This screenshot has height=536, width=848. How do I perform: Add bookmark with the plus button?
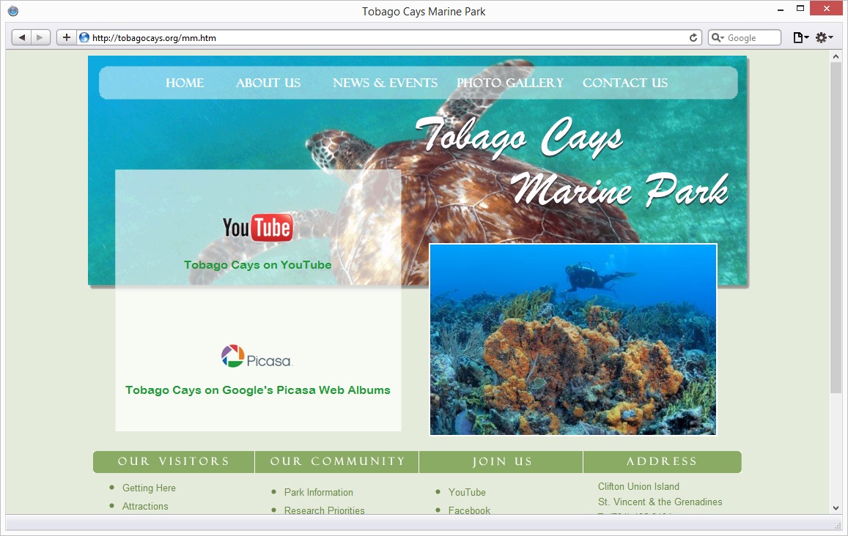coord(66,37)
